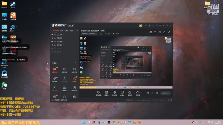Select the 文本3 layer row
The width and height of the screenshot is (223, 125).
65,34
